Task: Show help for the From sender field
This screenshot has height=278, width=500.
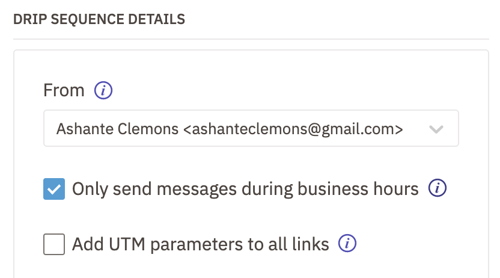Action: (103, 90)
